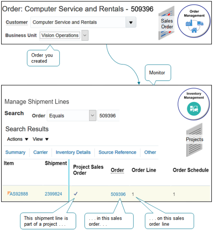
Task: Open the View menu
Action: 40,139
